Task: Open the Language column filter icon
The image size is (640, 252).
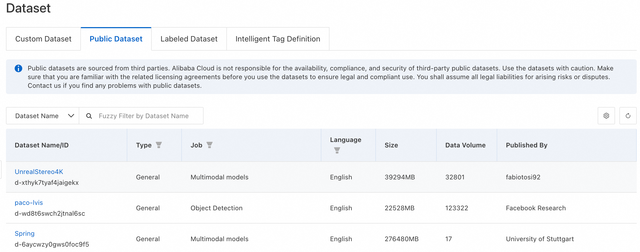Action: (337, 150)
